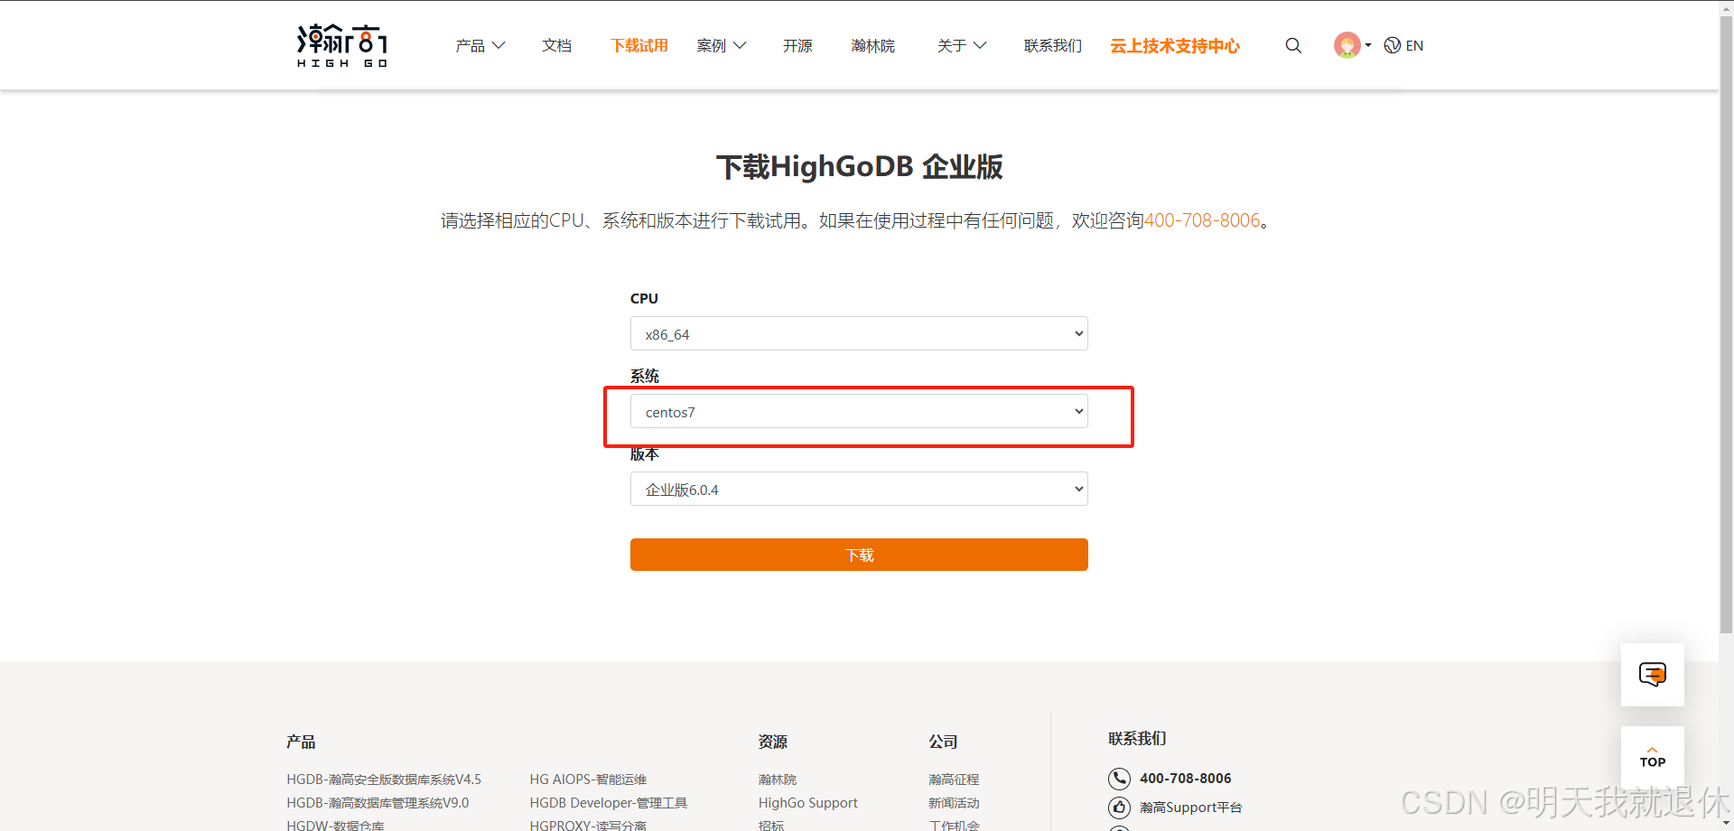Click the TOP back-to-top button
The height and width of the screenshot is (831, 1734).
[x=1653, y=757]
